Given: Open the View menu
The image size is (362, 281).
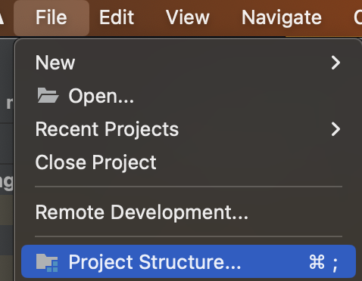Looking at the screenshot, I should 188,17.
